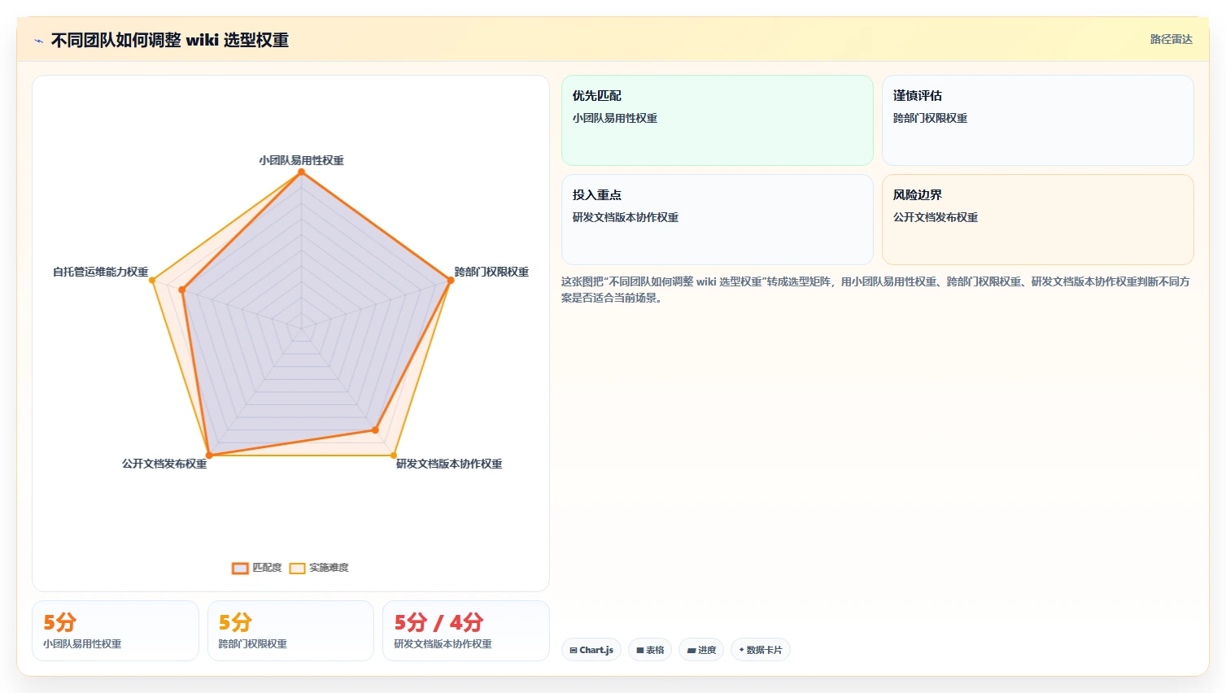Click the yellow data point on the 自托管运维能力权重 axis
Image resolution: width=1226 pixels, height=693 pixels.
152,280
